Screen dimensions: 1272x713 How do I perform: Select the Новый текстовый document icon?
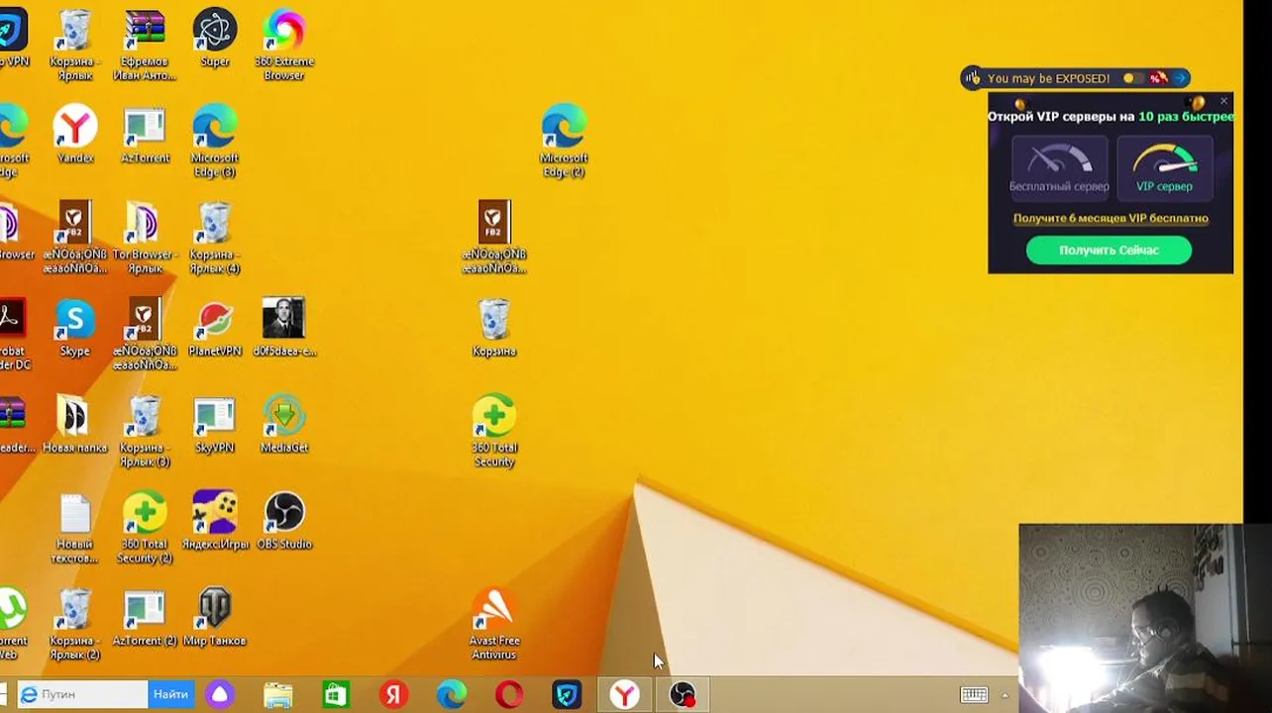click(x=75, y=527)
